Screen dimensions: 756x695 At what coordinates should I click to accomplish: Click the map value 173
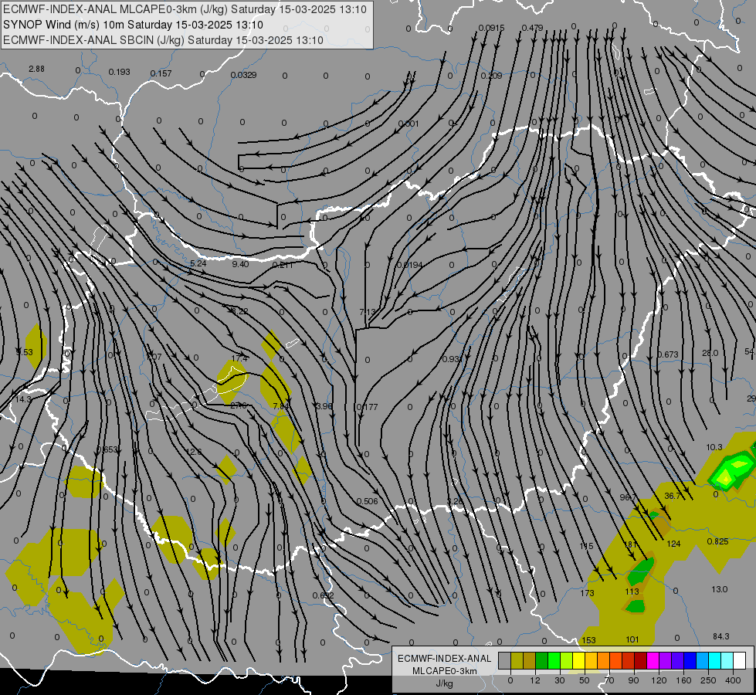coord(587,593)
